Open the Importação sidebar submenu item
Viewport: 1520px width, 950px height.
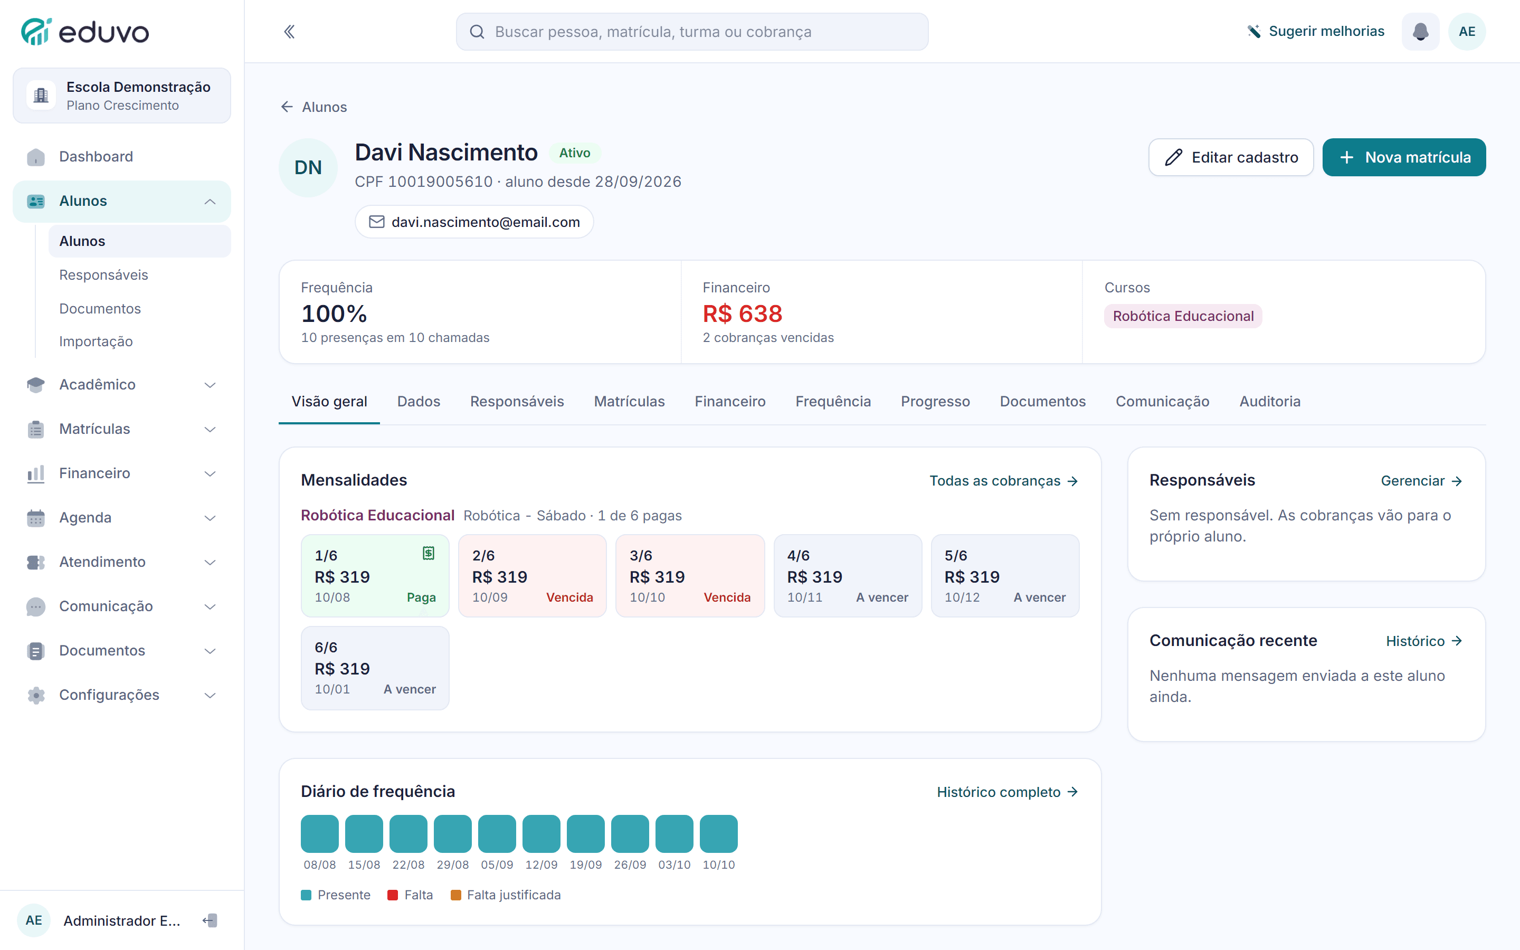[x=139, y=341]
